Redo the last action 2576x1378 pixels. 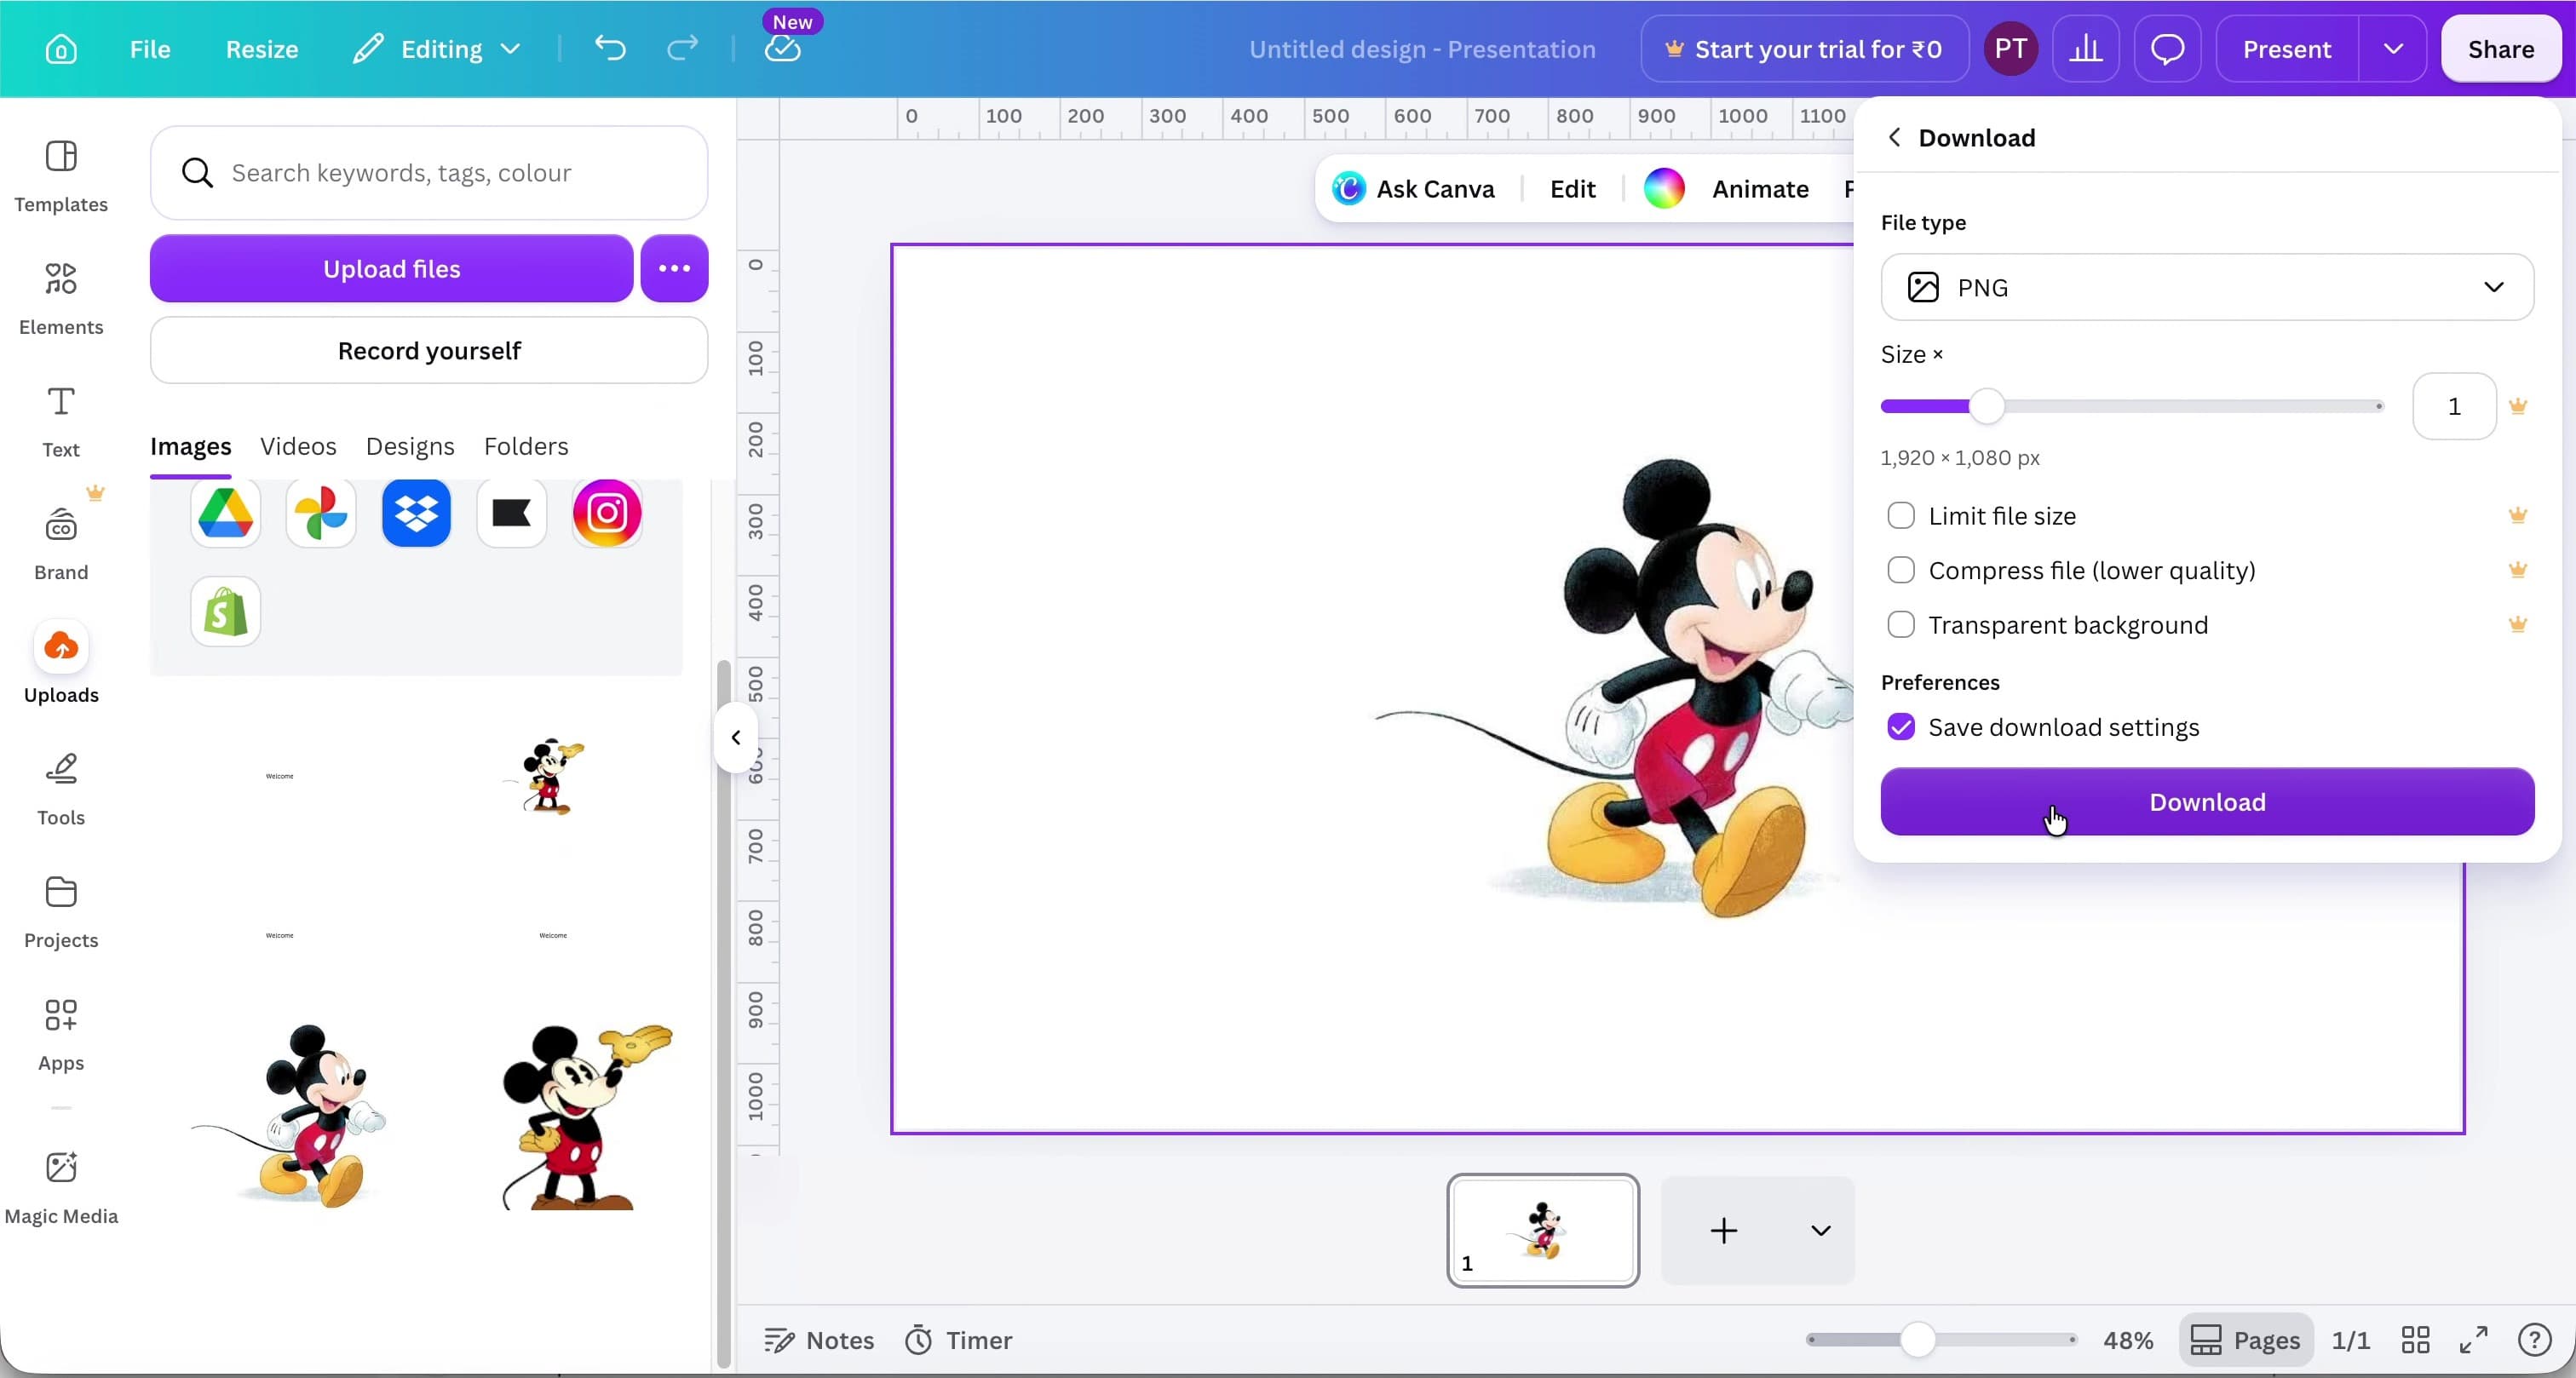pyautogui.click(x=683, y=48)
